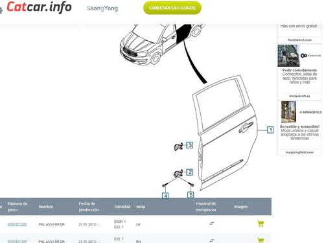Screen dimensions: 324x243
Task: Visit myspringfield.com ad link
Action: click(x=299, y=152)
